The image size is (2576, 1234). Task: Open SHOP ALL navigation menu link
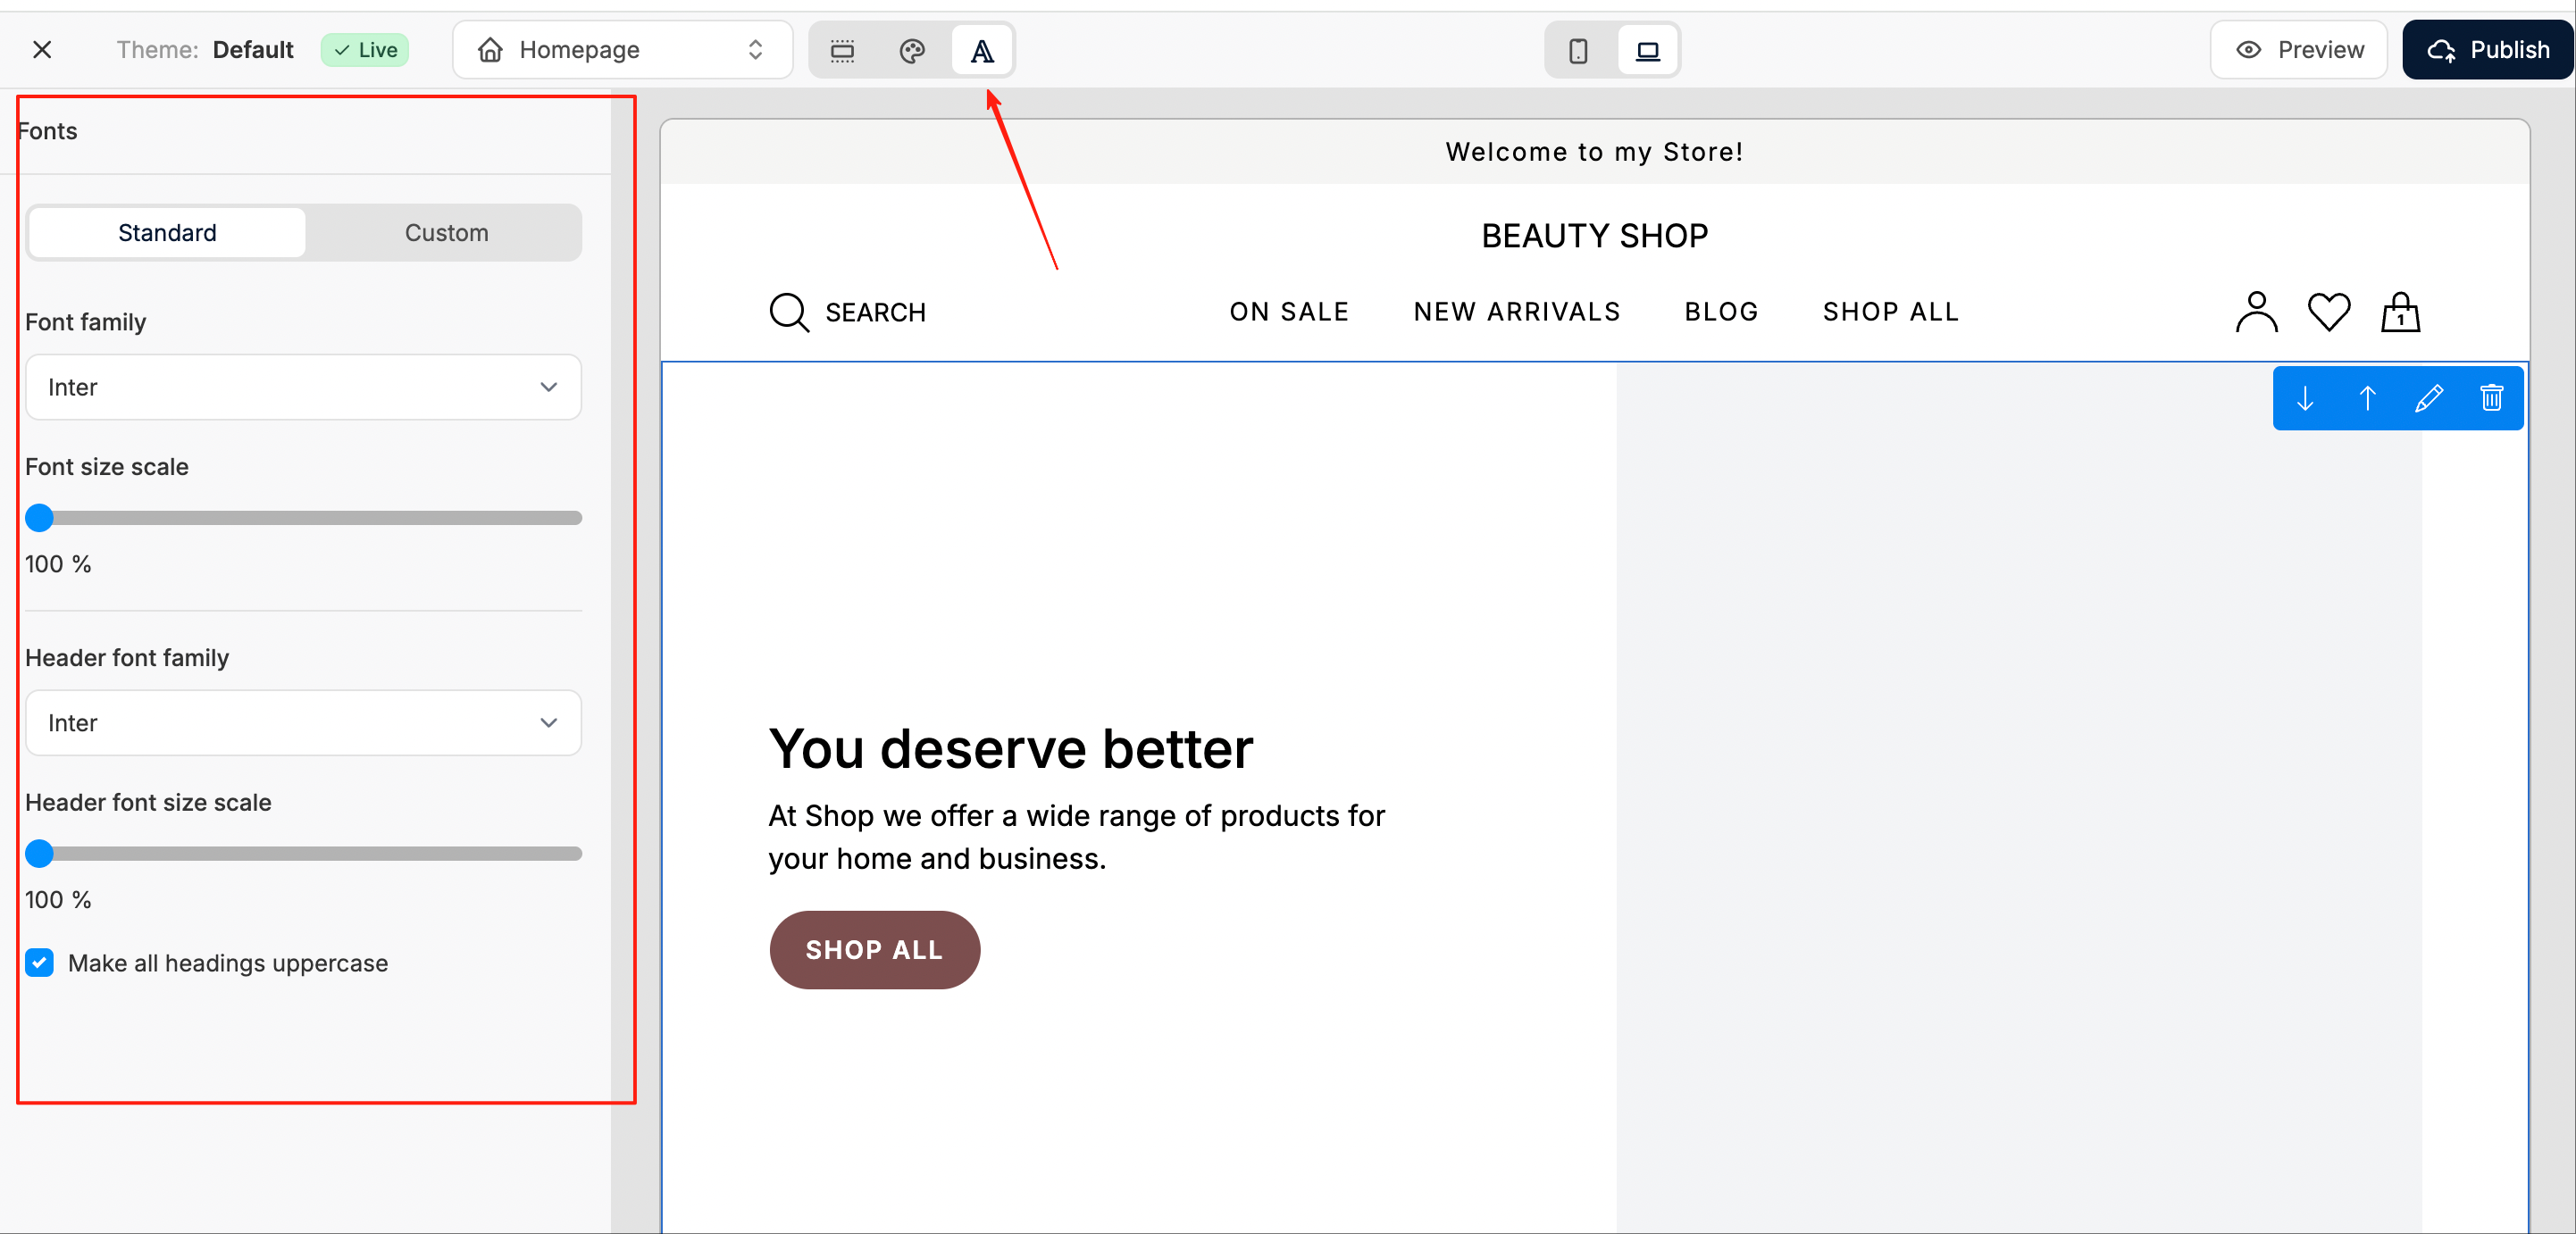pos(1890,311)
